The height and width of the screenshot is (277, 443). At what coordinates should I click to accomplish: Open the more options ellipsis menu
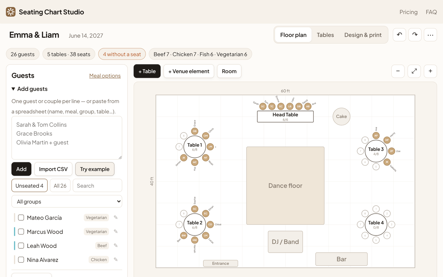coord(430,35)
